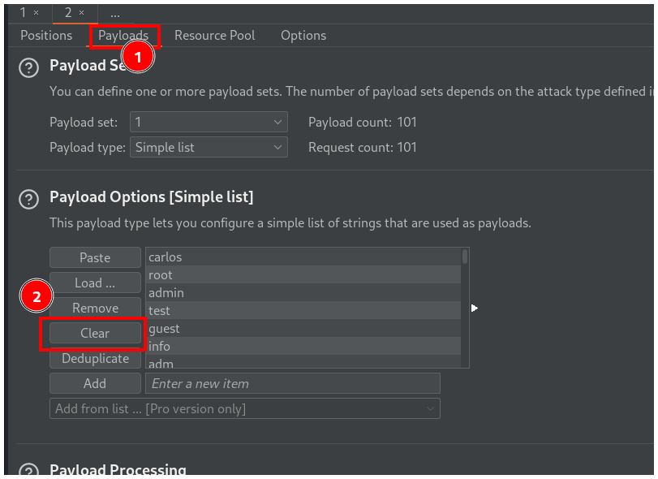Click the Paste button

[95, 257]
